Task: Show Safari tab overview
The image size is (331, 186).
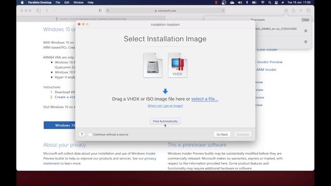Action: tap(308, 10)
